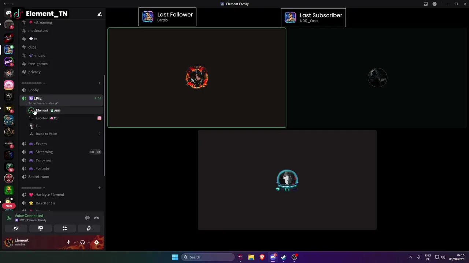Open Discord home direct messages icon

tap(9, 14)
